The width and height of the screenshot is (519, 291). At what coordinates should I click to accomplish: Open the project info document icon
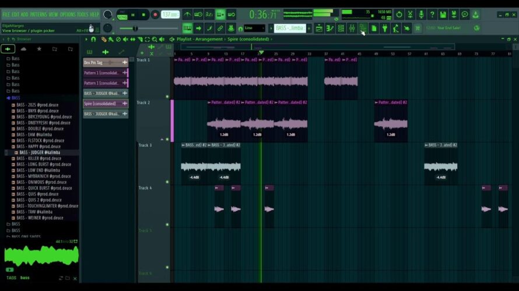coord(374,29)
